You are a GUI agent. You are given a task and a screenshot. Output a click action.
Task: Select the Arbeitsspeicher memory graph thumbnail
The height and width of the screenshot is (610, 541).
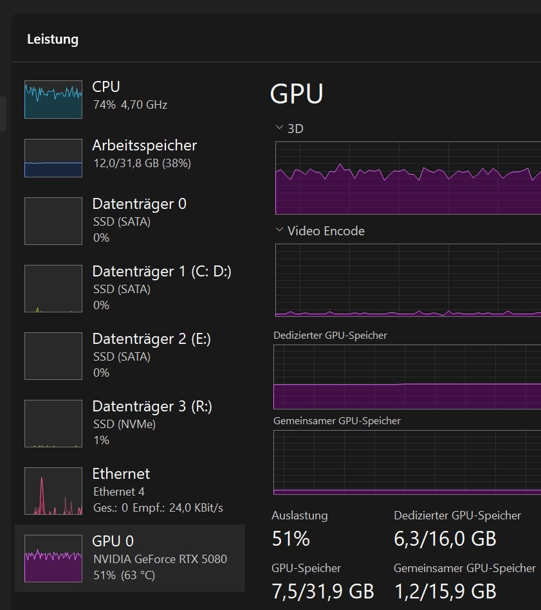tap(53, 158)
